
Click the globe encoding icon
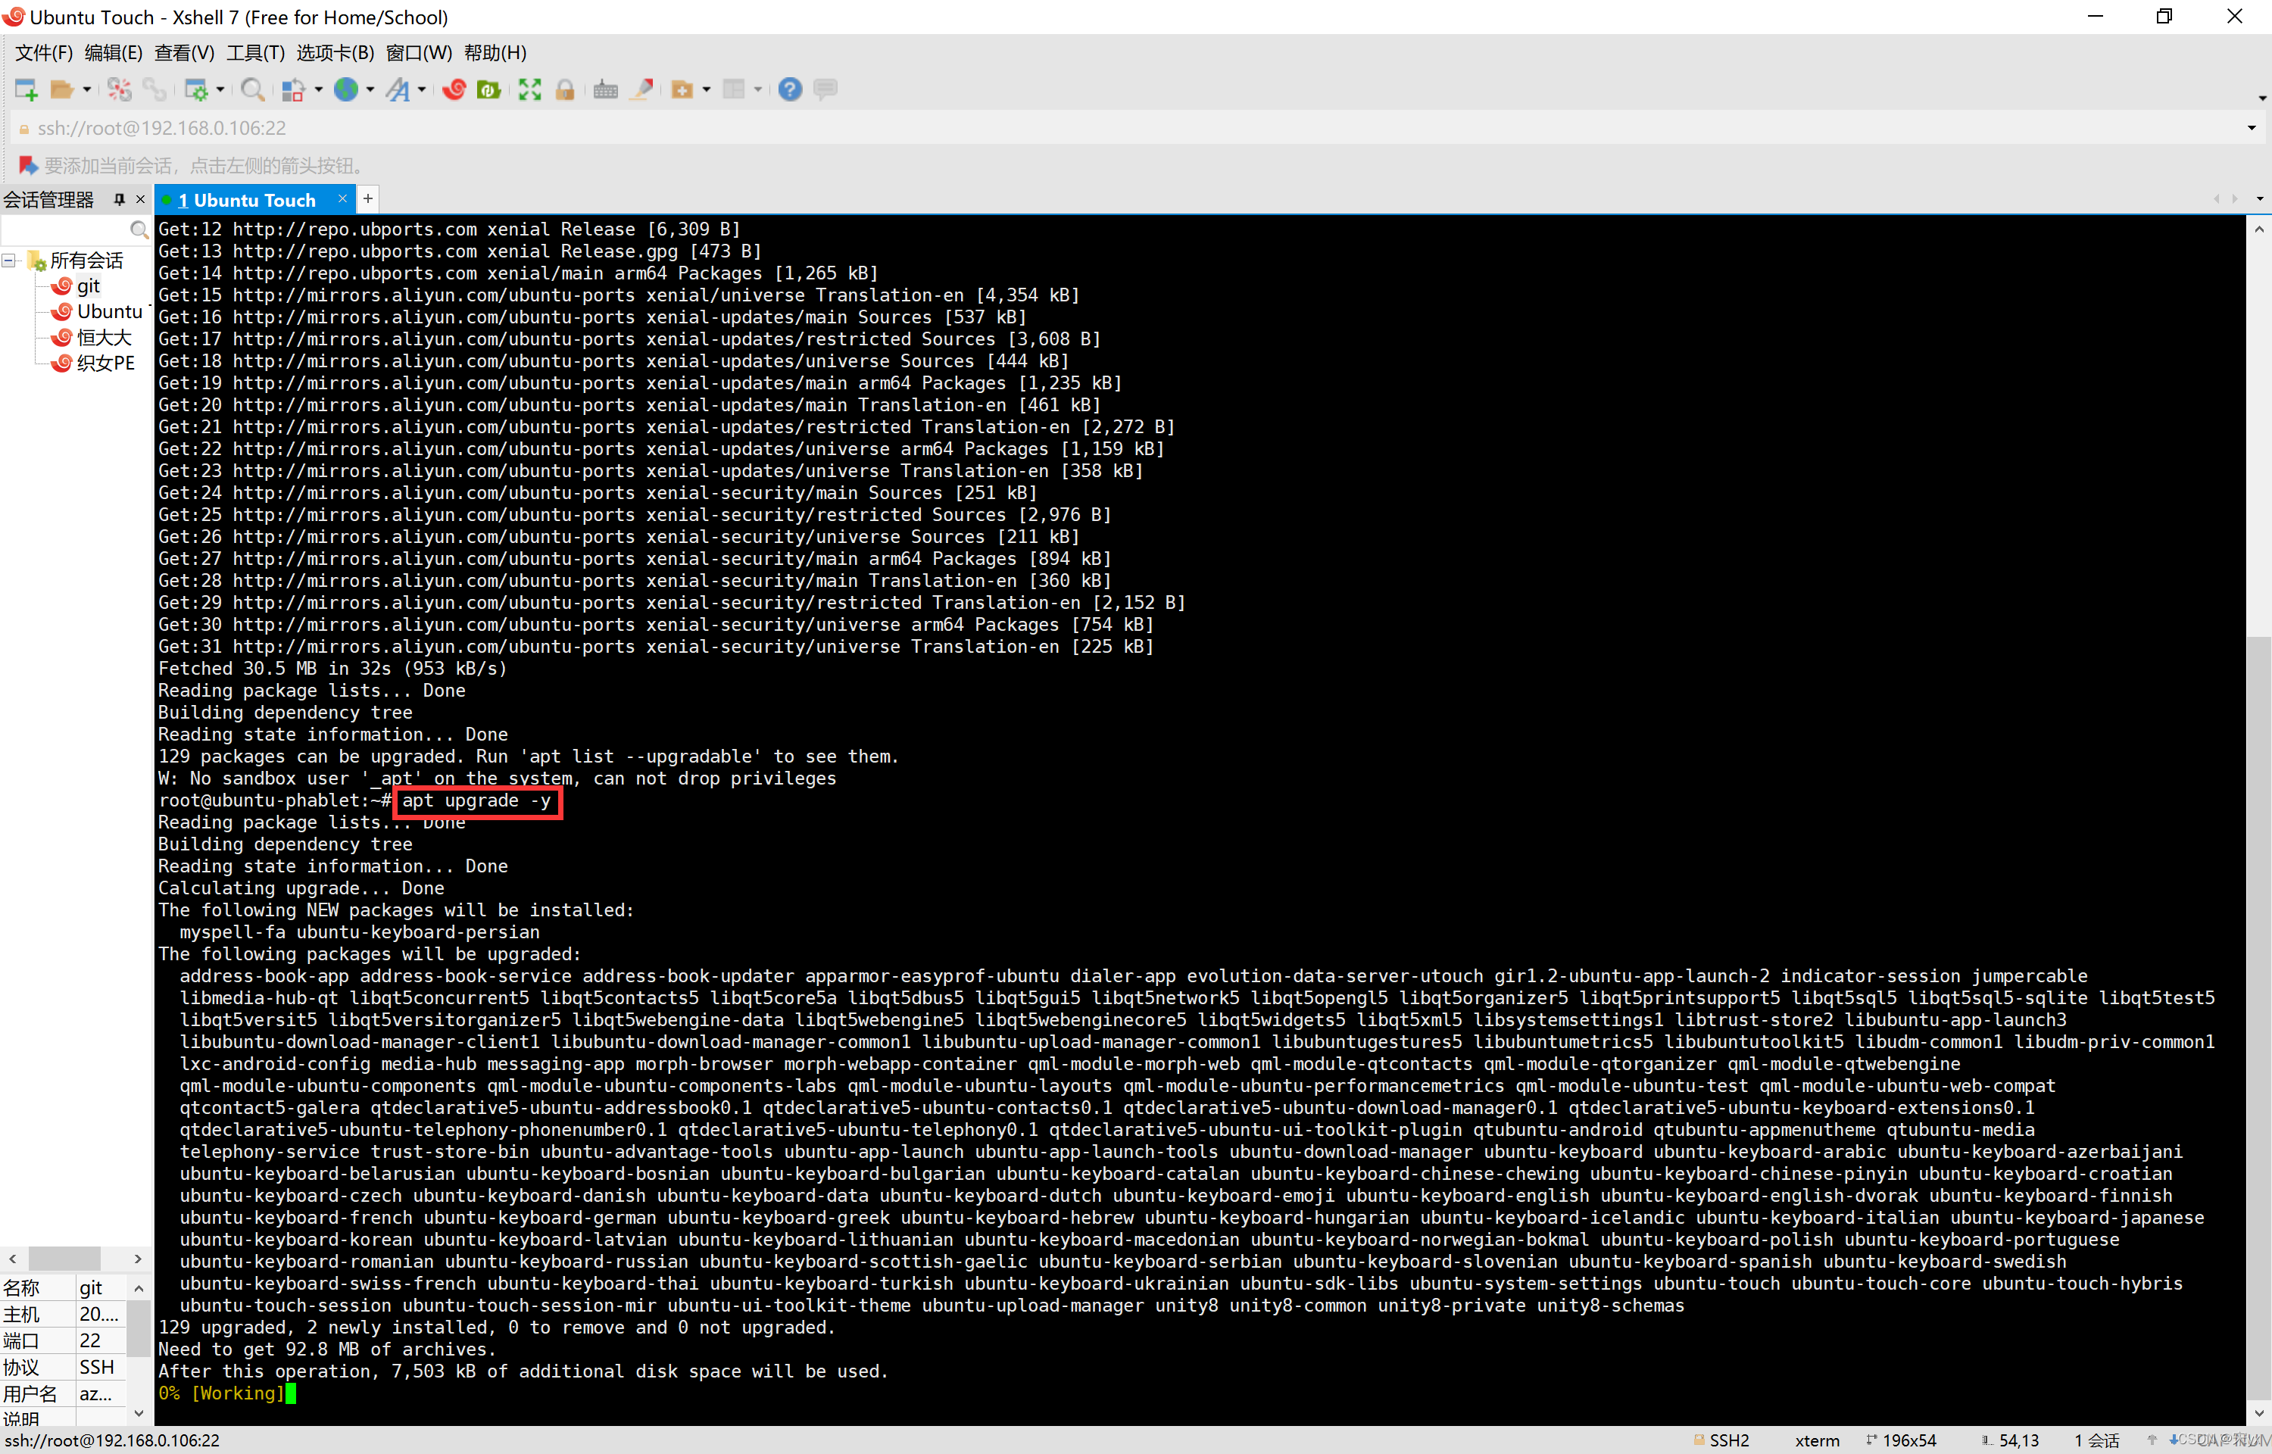tap(346, 89)
